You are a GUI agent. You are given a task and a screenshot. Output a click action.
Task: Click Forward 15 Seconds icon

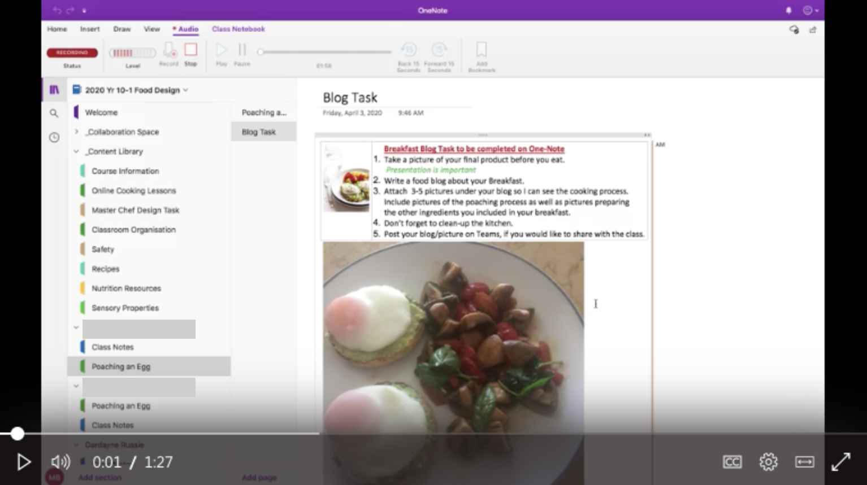(439, 50)
